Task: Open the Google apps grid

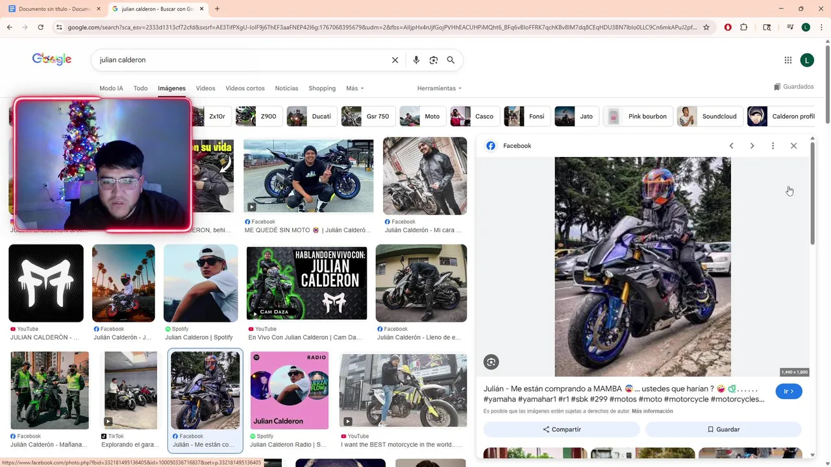Action: pyautogui.click(x=788, y=60)
